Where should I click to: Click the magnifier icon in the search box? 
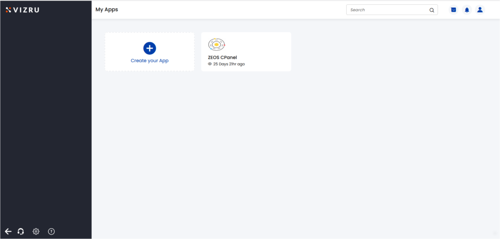432,10
